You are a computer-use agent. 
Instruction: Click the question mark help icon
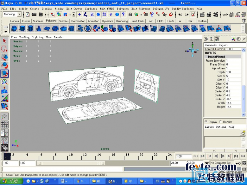[x=123, y=15]
